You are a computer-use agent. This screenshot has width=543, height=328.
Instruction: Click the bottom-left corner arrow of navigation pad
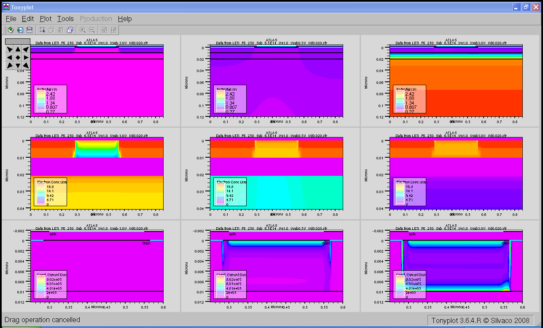[x=10, y=65]
